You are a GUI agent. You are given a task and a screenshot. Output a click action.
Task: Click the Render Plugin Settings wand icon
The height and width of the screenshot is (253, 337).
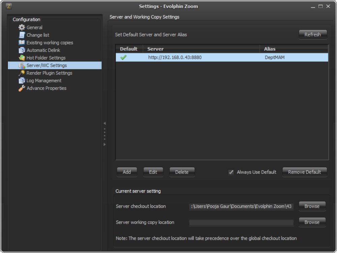[x=22, y=73]
